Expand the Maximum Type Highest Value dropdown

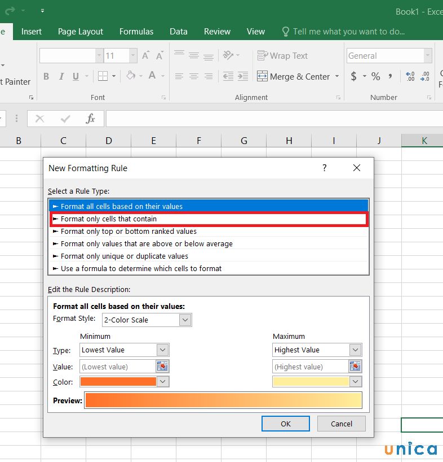(355, 350)
